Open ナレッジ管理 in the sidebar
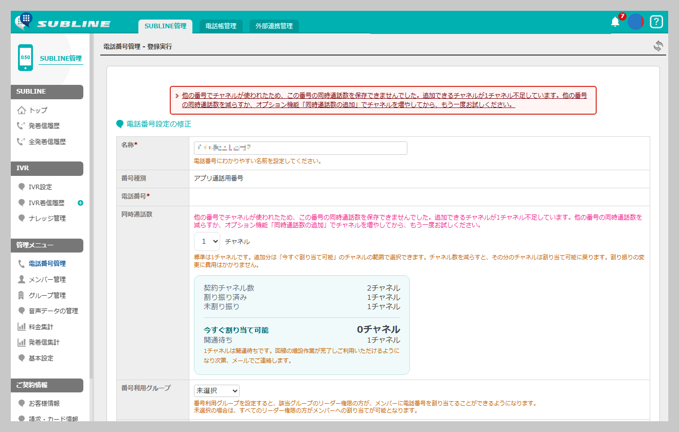This screenshot has height=432, width=679. click(47, 218)
